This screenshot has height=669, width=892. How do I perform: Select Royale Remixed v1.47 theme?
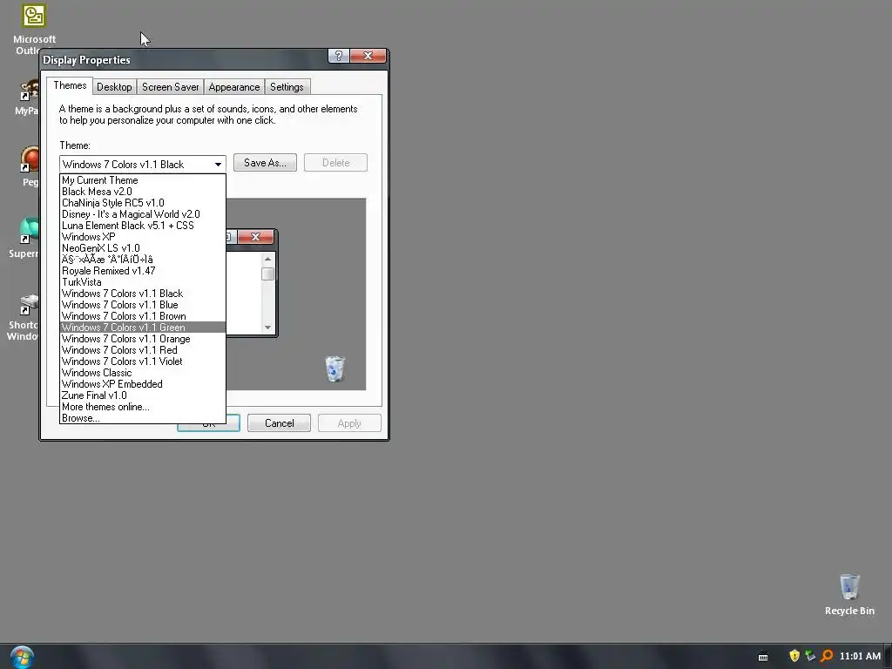[143, 272]
